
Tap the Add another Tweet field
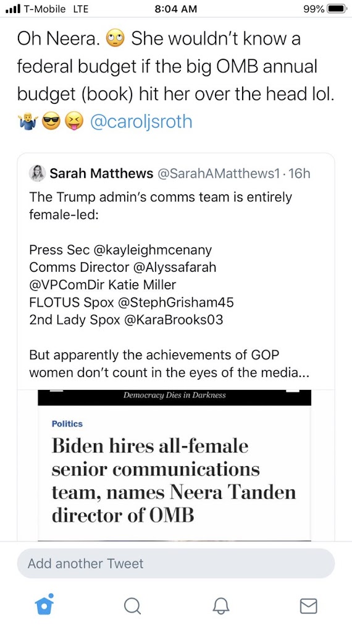(175, 563)
